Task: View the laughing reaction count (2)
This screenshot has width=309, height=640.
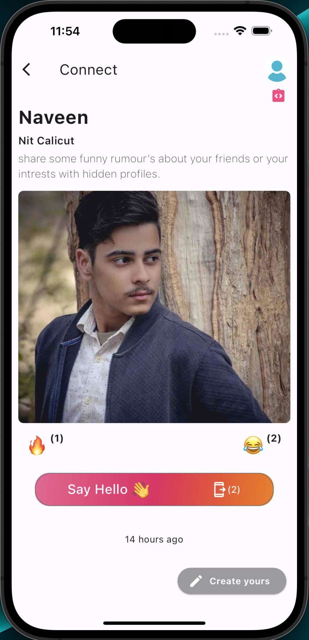Action: pos(274,438)
